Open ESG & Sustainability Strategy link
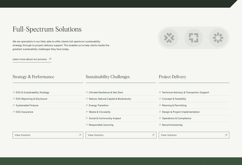The image size is (242, 165). [32, 93]
